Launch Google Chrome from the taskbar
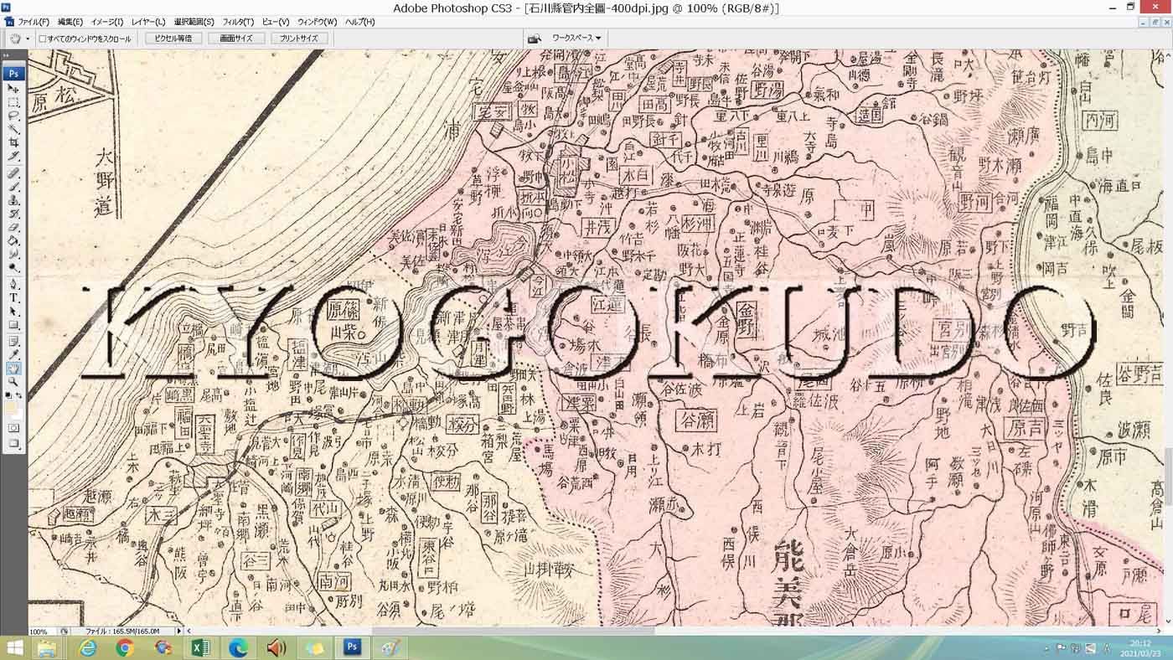Screen dimensions: 1173x660 pos(125,647)
